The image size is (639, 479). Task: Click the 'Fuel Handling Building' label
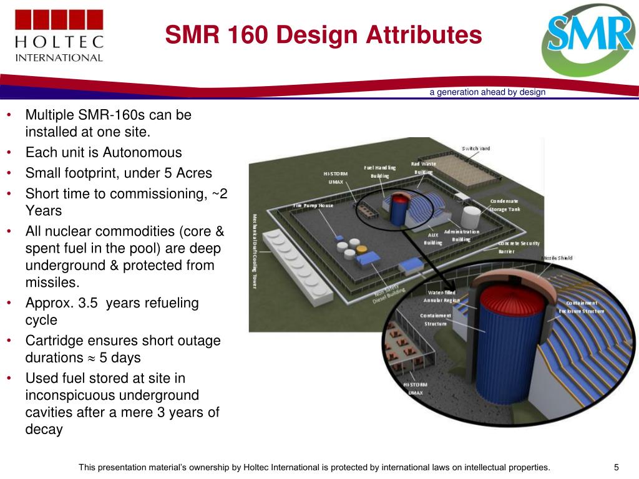[380, 172]
